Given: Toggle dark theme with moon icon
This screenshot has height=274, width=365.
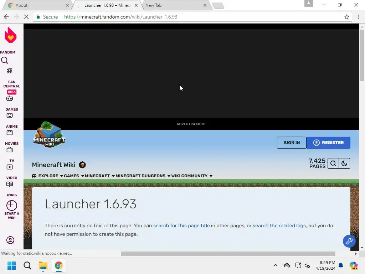Looking at the screenshot, I should [344, 163].
